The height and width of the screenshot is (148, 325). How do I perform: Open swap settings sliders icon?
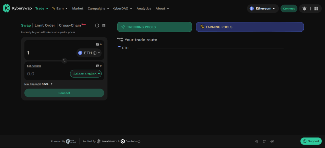[x=104, y=26]
